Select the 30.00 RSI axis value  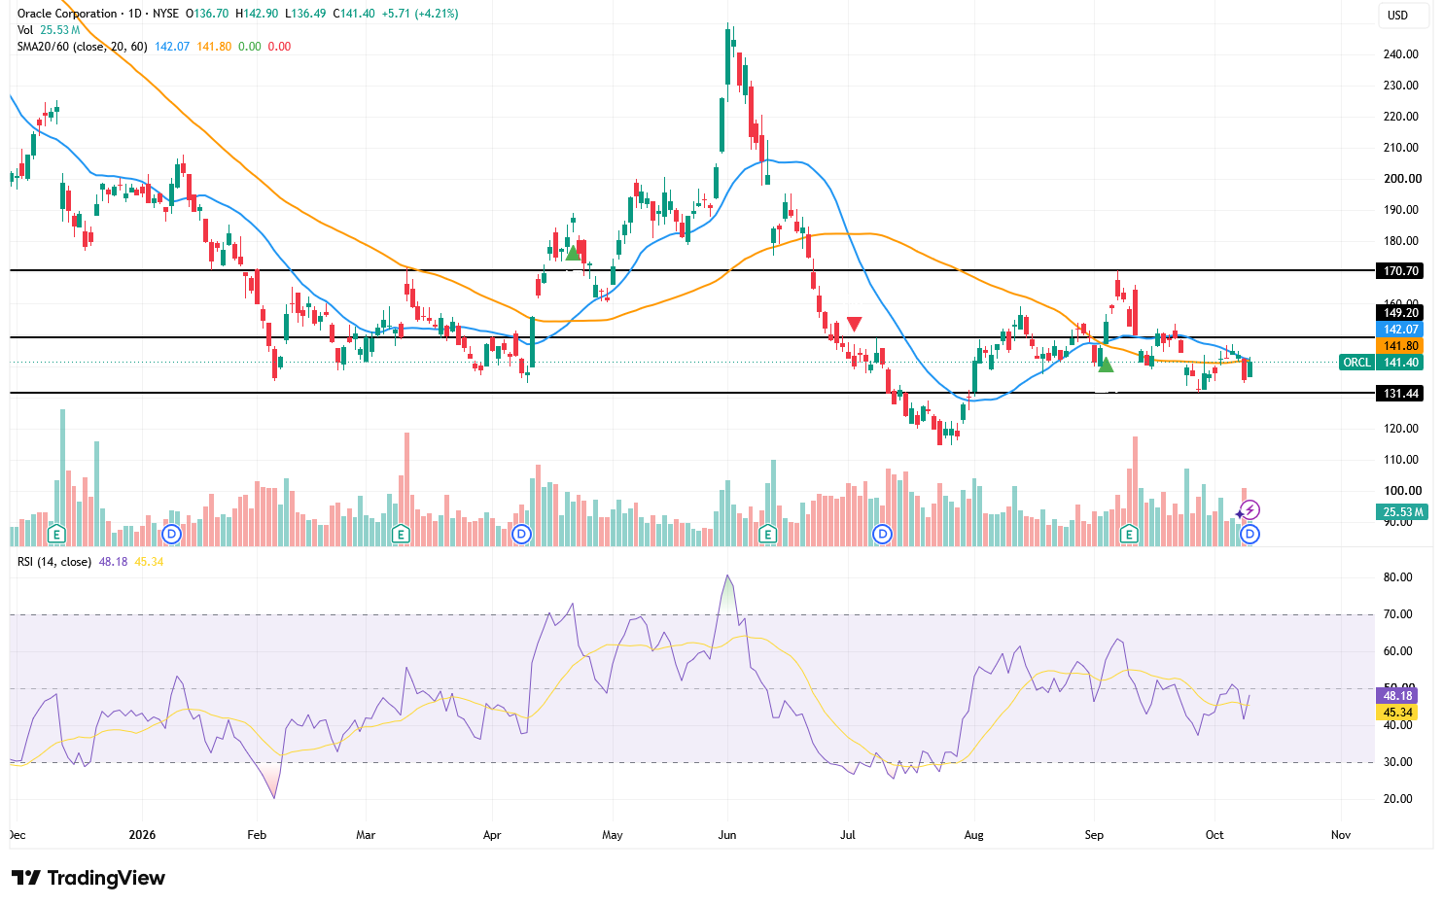click(1398, 762)
